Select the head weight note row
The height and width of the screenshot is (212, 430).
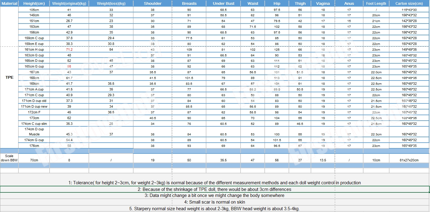point(215,209)
